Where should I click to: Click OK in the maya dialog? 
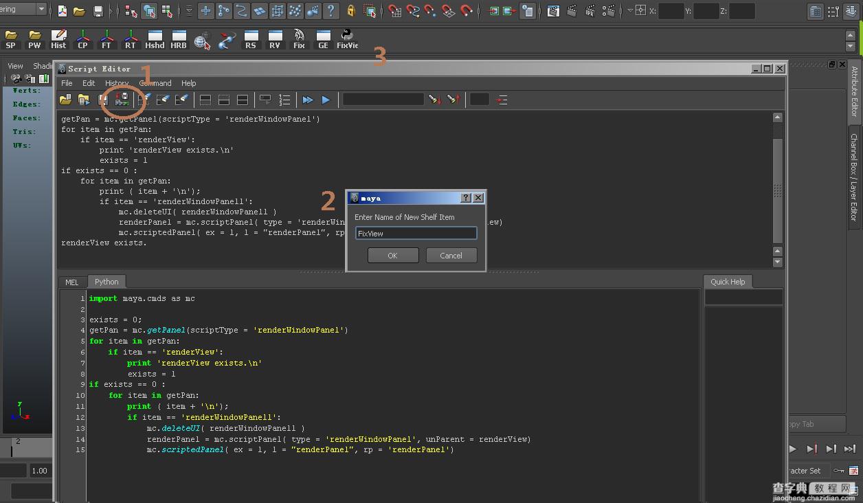click(x=393, y=256)
